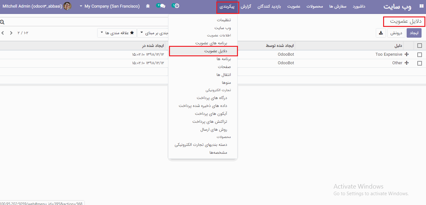Click OdooBot in the Too Expensive row

pyautogui.click(x=286, y=54)
